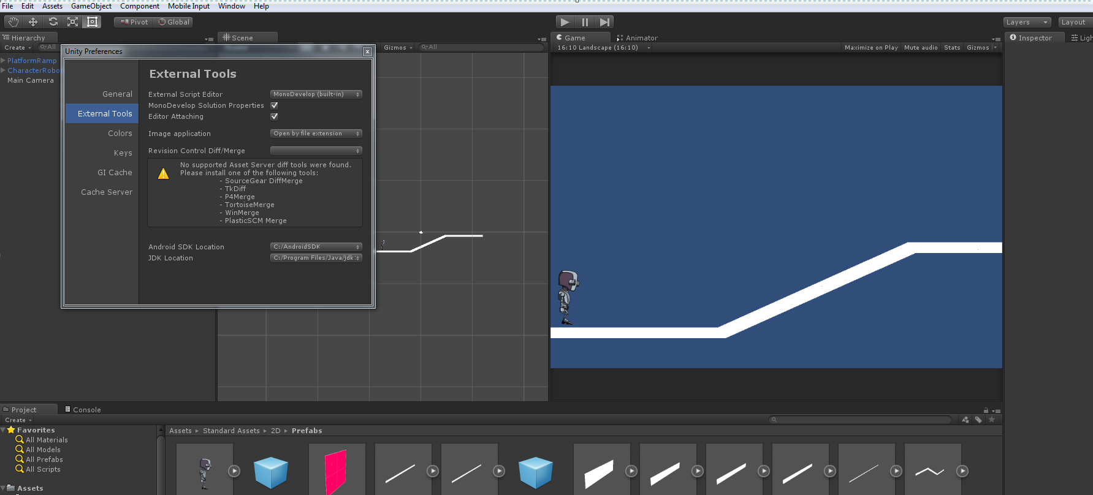1093x495 pixels.
Task: Open JDK Location dropdown
Action: click(x=316, y=258)
